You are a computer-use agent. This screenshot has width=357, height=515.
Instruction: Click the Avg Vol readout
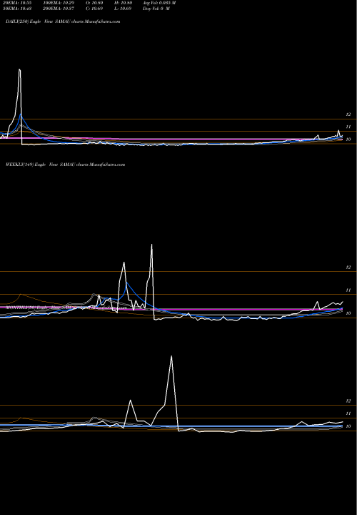pyautogui.click(x=159, y=3)
